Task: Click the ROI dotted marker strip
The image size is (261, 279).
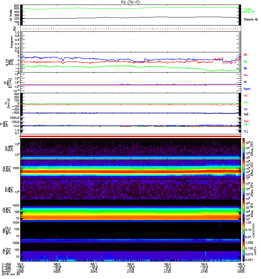Action: pyautogui.click(x=130, y=28)
